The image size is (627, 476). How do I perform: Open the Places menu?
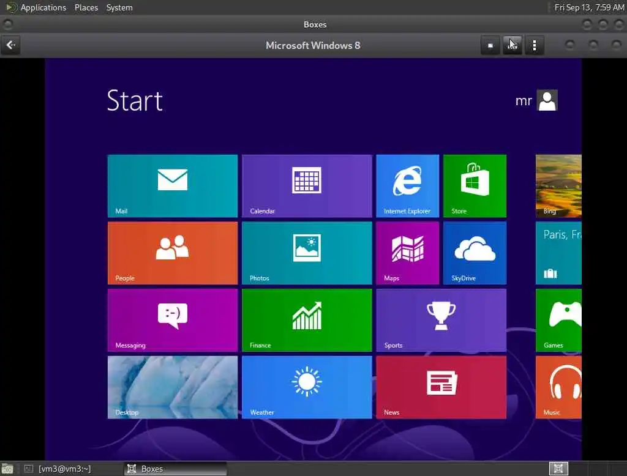coord(86,7)
